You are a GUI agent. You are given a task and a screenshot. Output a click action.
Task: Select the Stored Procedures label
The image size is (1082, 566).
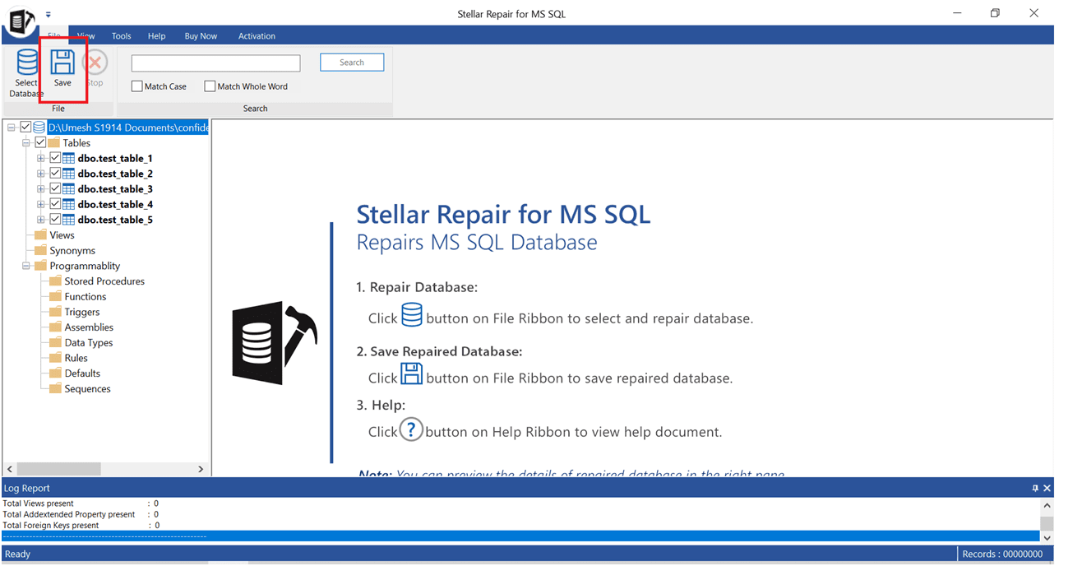pos(104,281)
